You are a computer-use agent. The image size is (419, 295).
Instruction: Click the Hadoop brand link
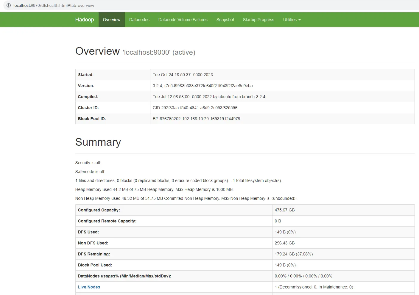pos(85,20)
